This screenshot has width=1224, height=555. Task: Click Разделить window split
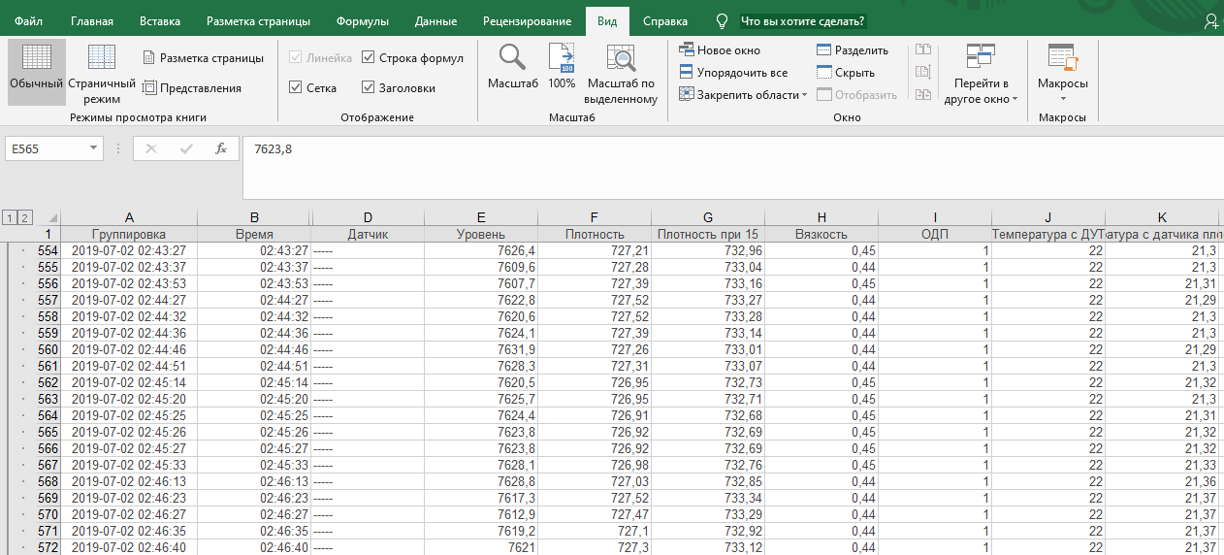[x=852, y=50]
